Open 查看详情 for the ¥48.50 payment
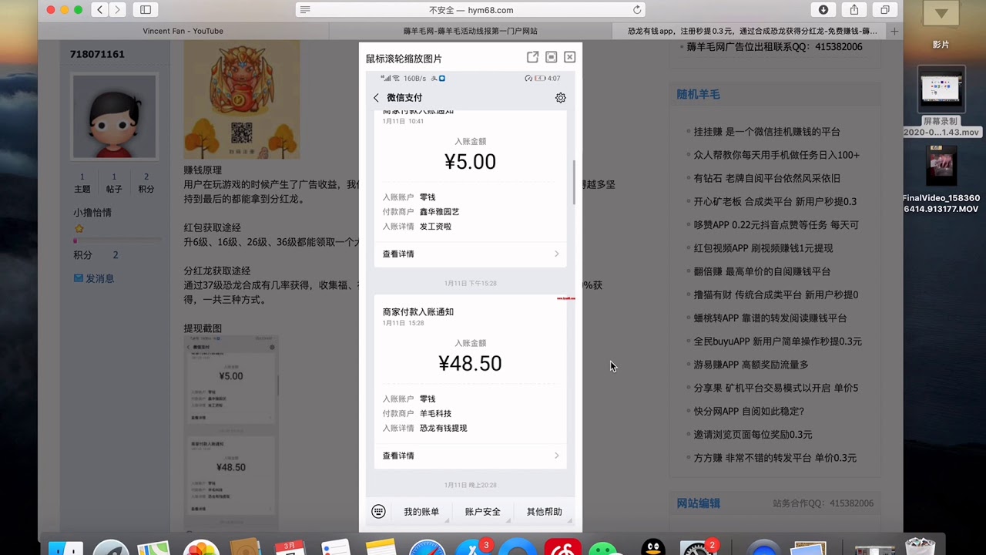The image size is (986, 555). tap(471, 456)
